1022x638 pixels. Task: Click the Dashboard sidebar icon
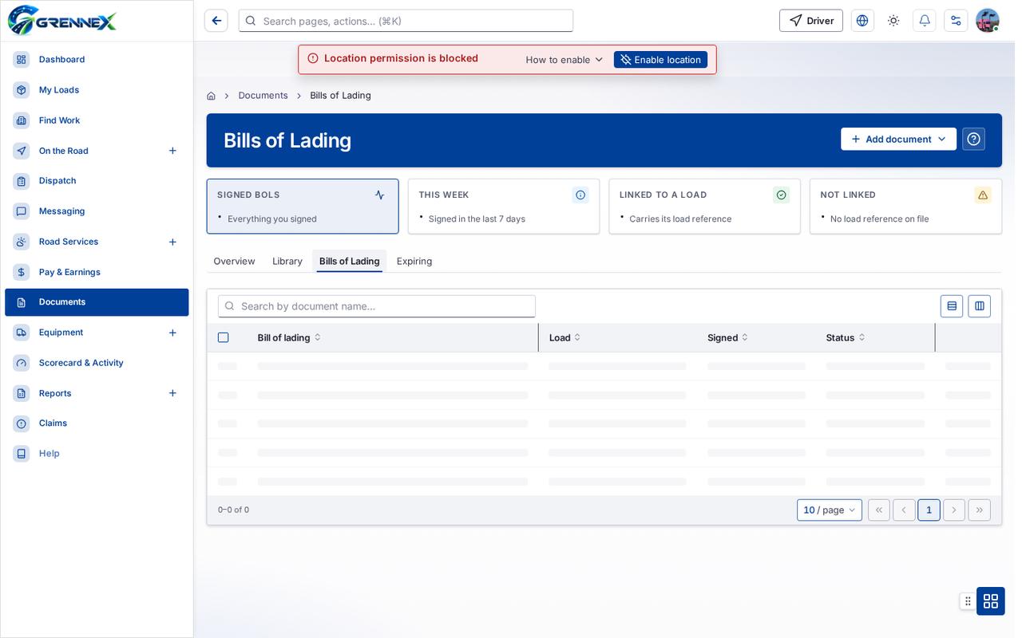click(x=22, y=60)
